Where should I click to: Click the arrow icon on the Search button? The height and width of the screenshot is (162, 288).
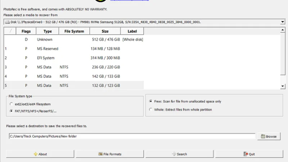174,154
